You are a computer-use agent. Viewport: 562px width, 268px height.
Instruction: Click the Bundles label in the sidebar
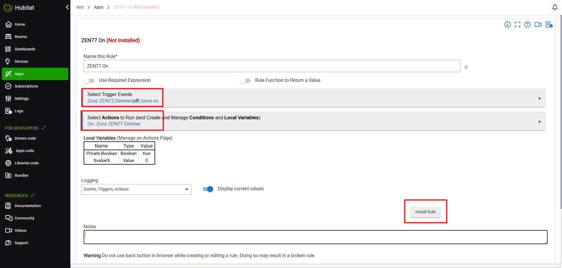click(x=21, y=176)
